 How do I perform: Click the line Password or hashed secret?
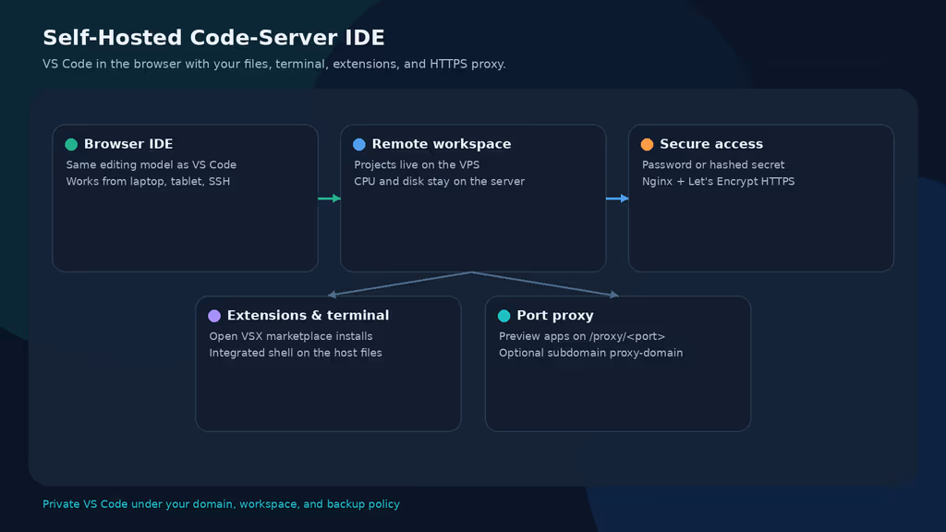coord(713,164)
